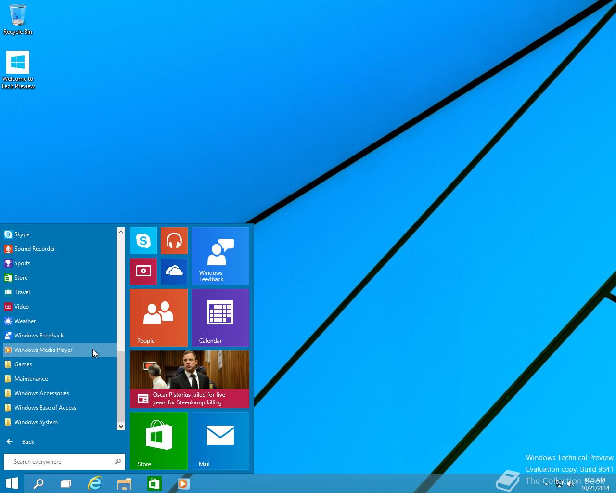616x493 pixels.
Task: Open the People tile
Action: [158, 317]
